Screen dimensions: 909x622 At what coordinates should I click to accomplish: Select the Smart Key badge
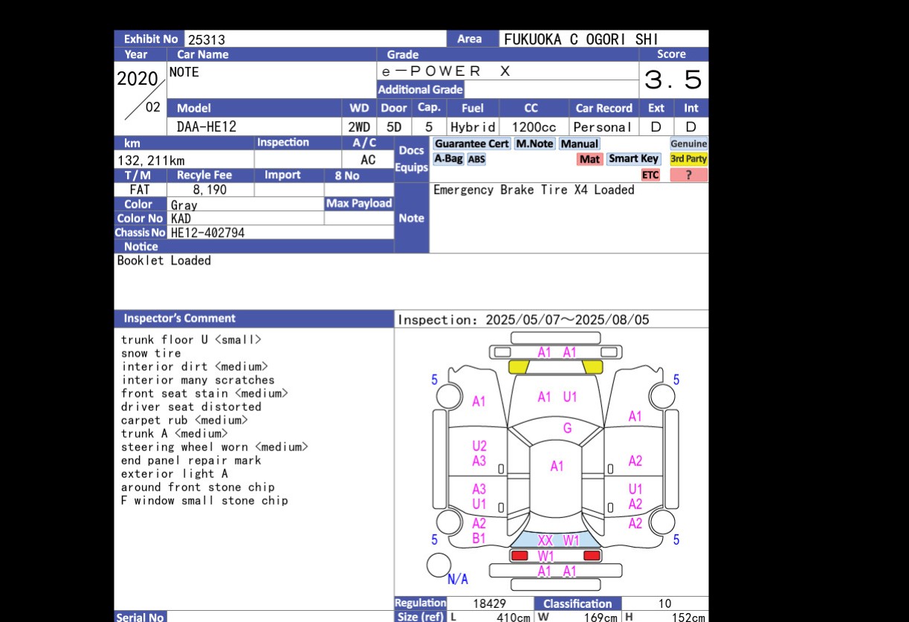pos(633,159)
